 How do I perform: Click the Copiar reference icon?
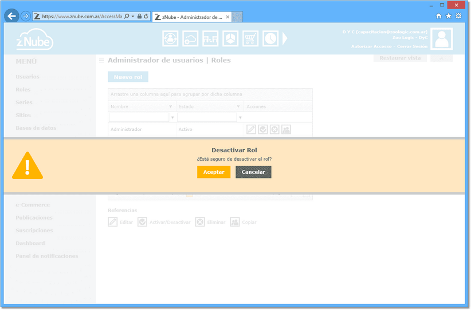pyautogui.click(x=235, y=222)
